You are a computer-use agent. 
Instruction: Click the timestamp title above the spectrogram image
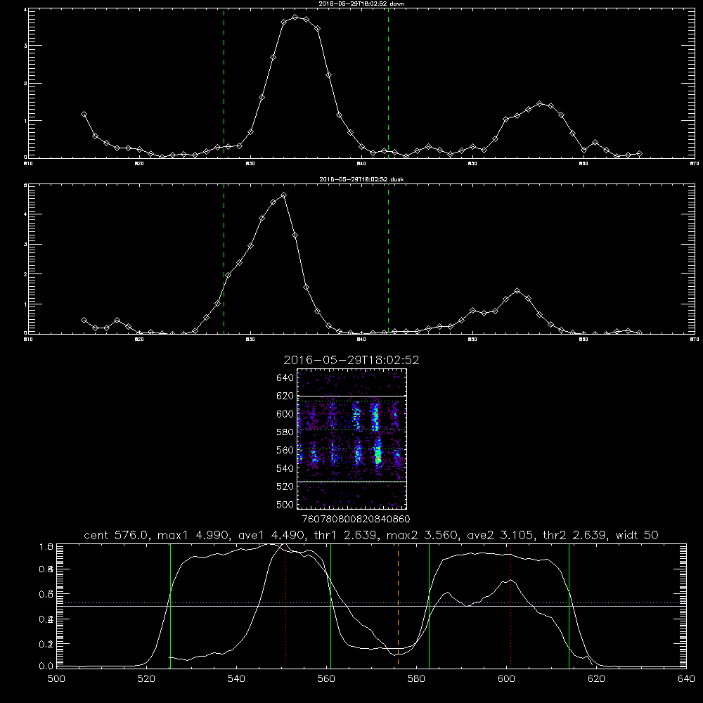click(351, 360)
